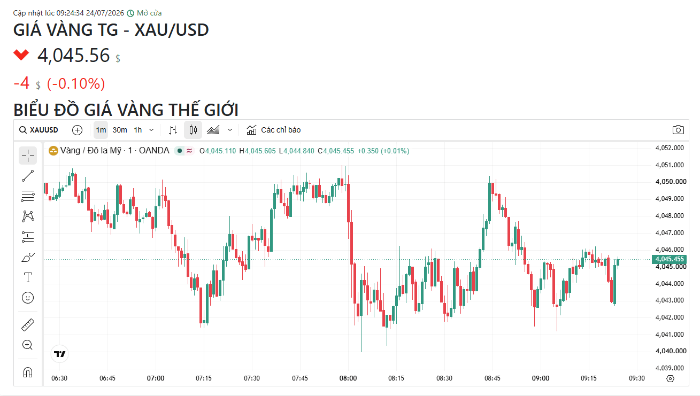Open the forecasting and measurement tools
The width and height of the screenshot is (700, 396).
(x=28, y=237)
